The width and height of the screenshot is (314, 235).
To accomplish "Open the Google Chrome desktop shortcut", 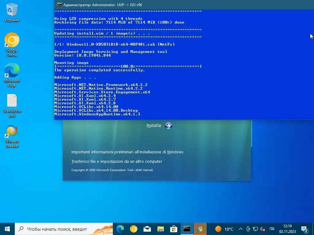I will [12, 44].
